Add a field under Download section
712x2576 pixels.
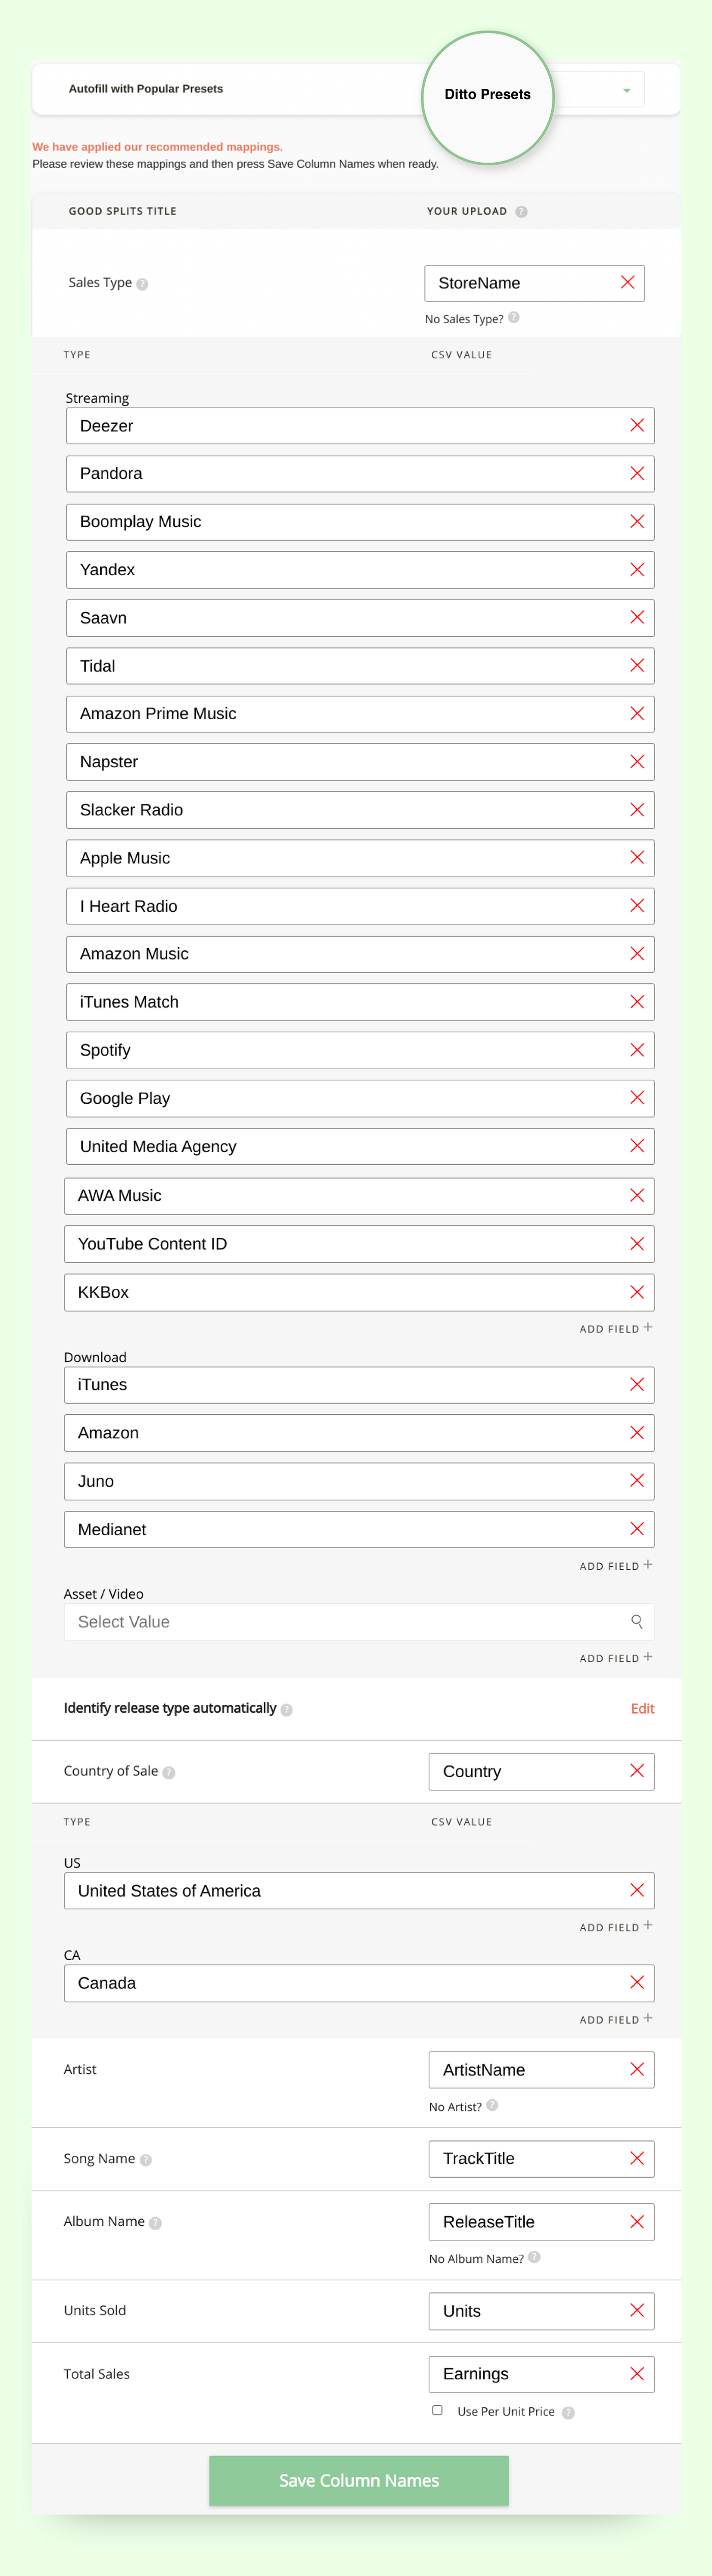point(616,1566)
